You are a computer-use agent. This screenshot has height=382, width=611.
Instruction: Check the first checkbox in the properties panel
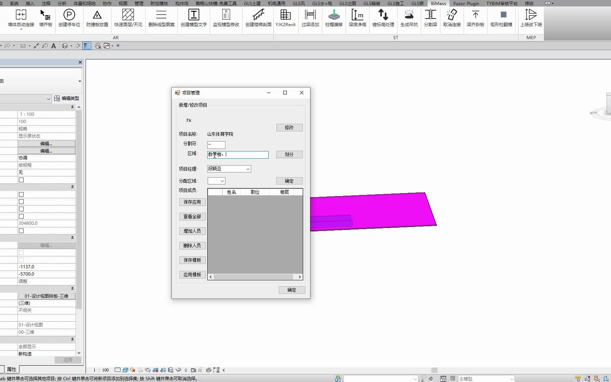21,180
